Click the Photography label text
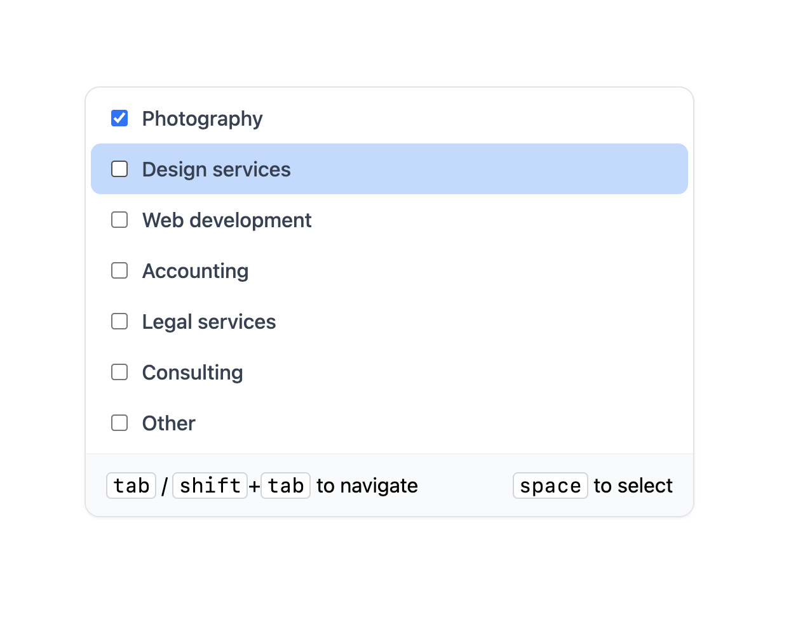Screen dimensions: 791x629 pos(202,119)
